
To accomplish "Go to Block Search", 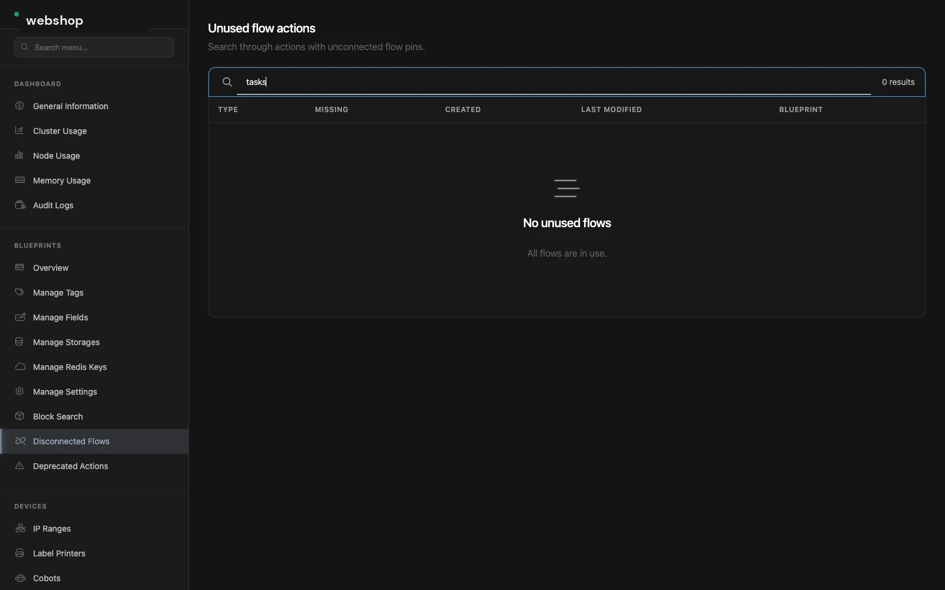I will tap(94, 417).
